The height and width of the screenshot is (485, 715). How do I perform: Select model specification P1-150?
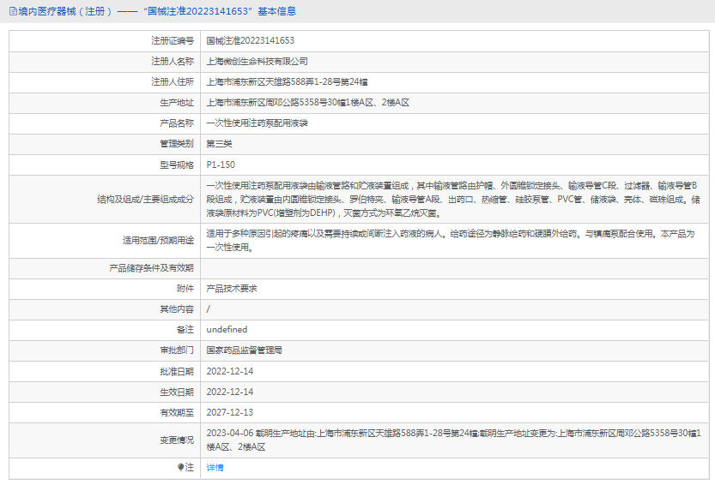coord(221,165)
